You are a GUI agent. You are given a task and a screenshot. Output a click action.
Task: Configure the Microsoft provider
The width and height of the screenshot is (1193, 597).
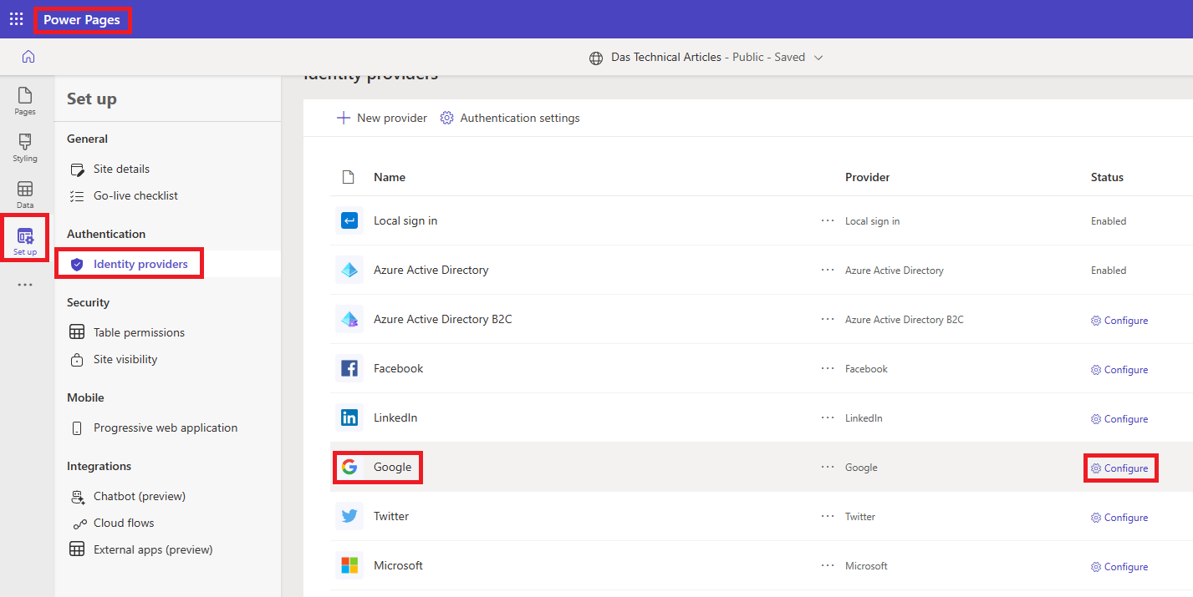pyautogui.click(x=1119, y=567)
